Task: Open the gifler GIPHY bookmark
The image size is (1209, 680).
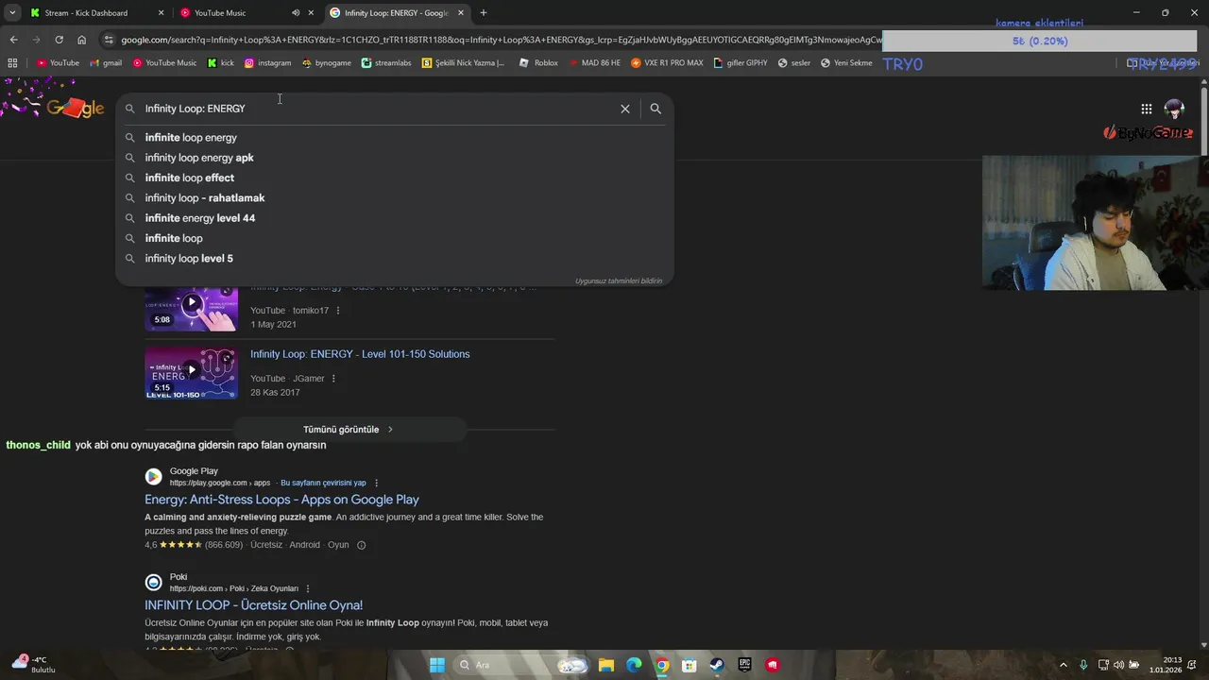Action: (740, 63)
